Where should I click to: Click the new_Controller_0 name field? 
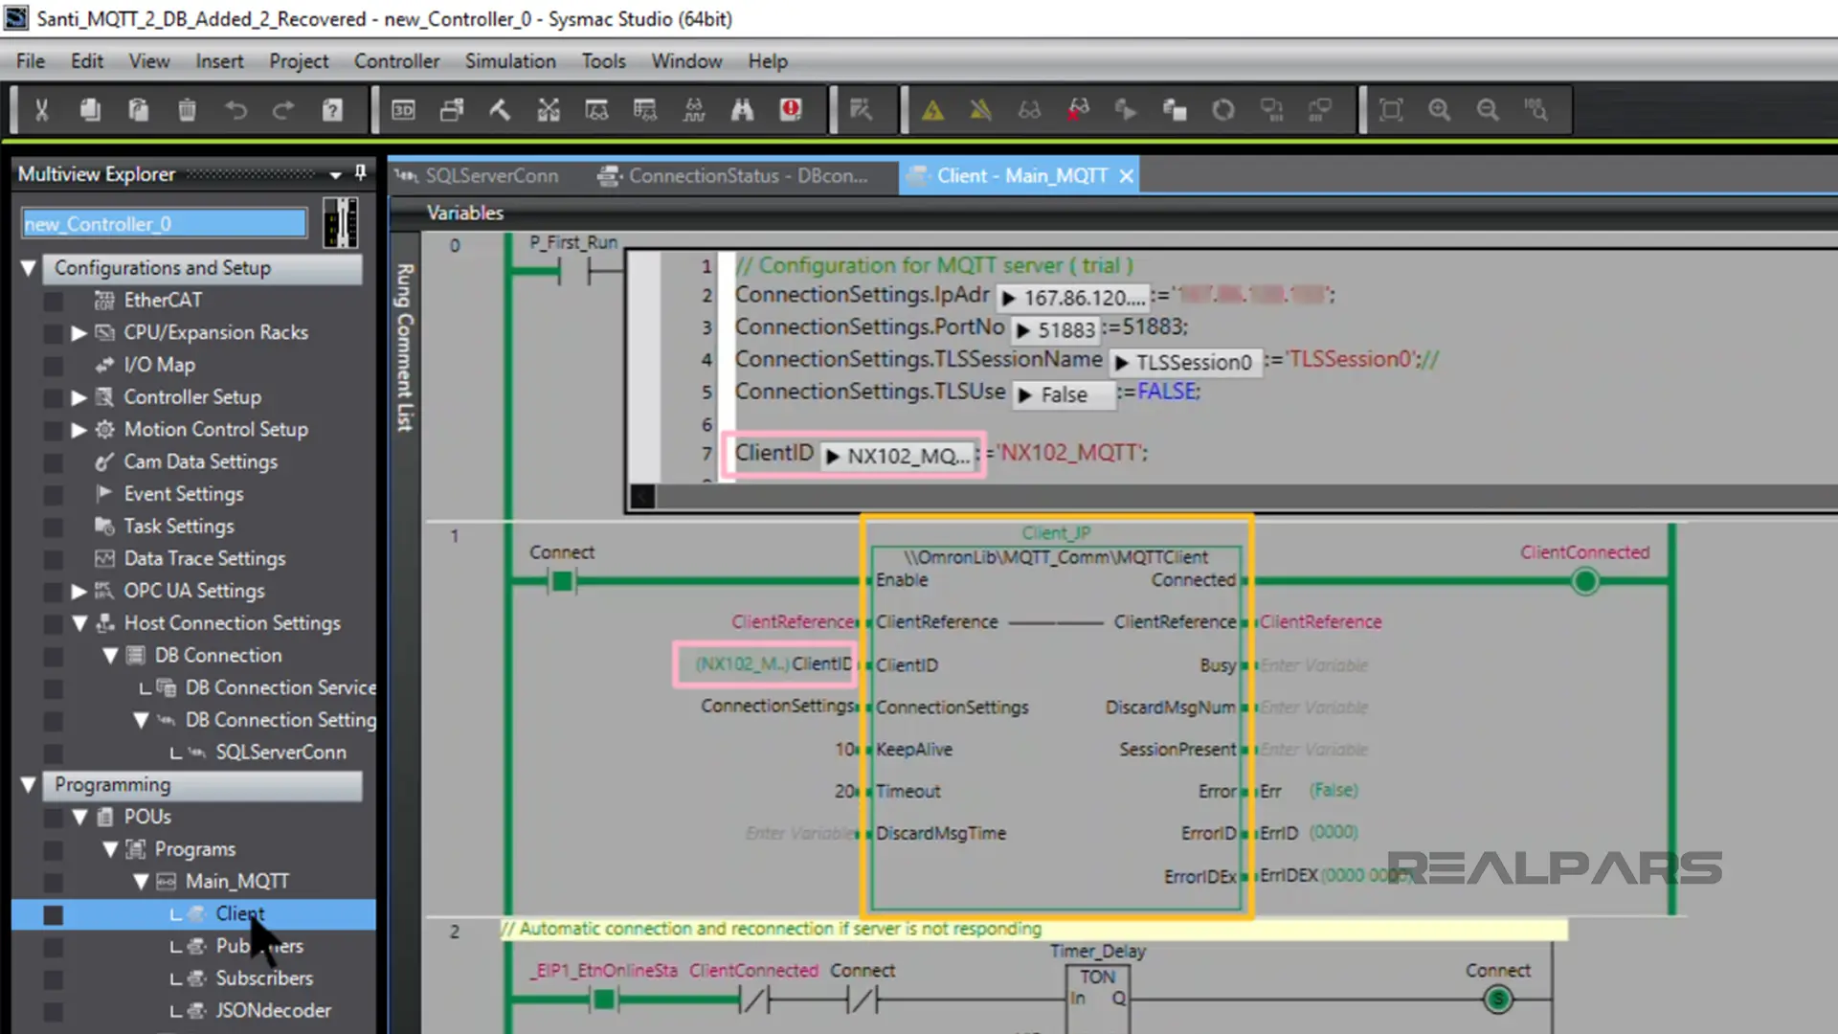coord(163,223)
